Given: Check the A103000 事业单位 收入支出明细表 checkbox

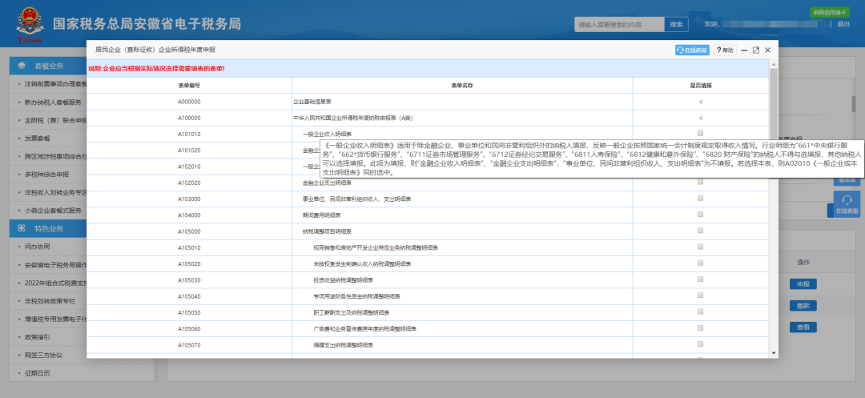Looking at the screenshot, I should pos(701,197).
